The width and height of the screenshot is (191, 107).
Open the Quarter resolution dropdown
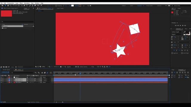pos(70,67)
